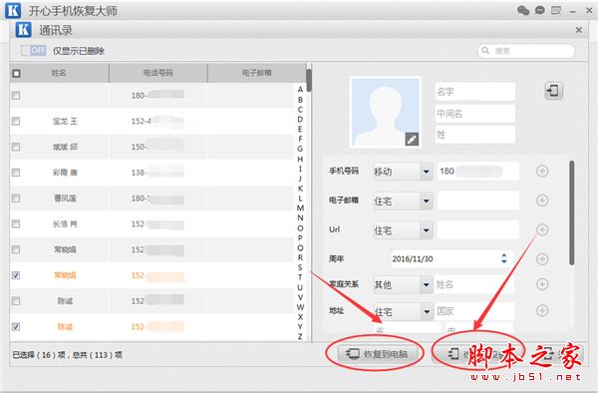Tick the select-all checkbox in table header
The width and height of the screenshot is (598, 393).
click(x=16, y=73)
